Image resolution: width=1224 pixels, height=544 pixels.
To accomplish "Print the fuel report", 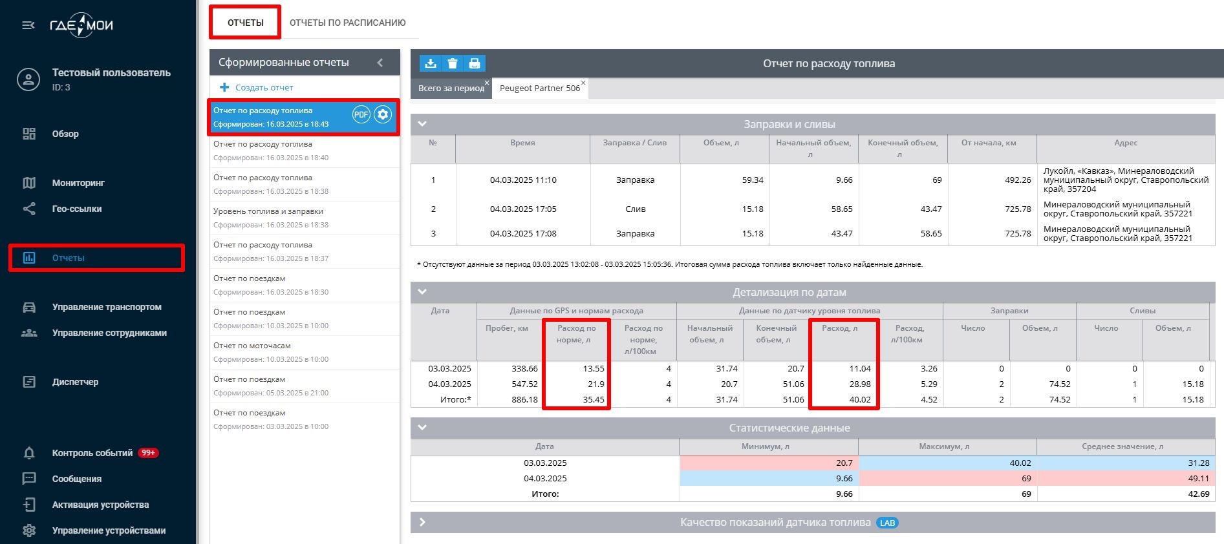I will tap(475, 63).
